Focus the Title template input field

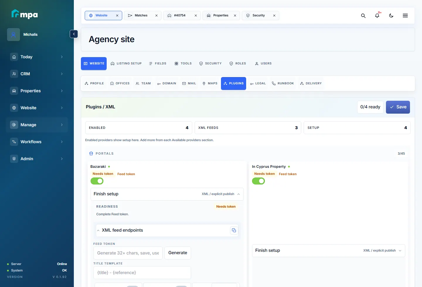(x=142, y=273)
